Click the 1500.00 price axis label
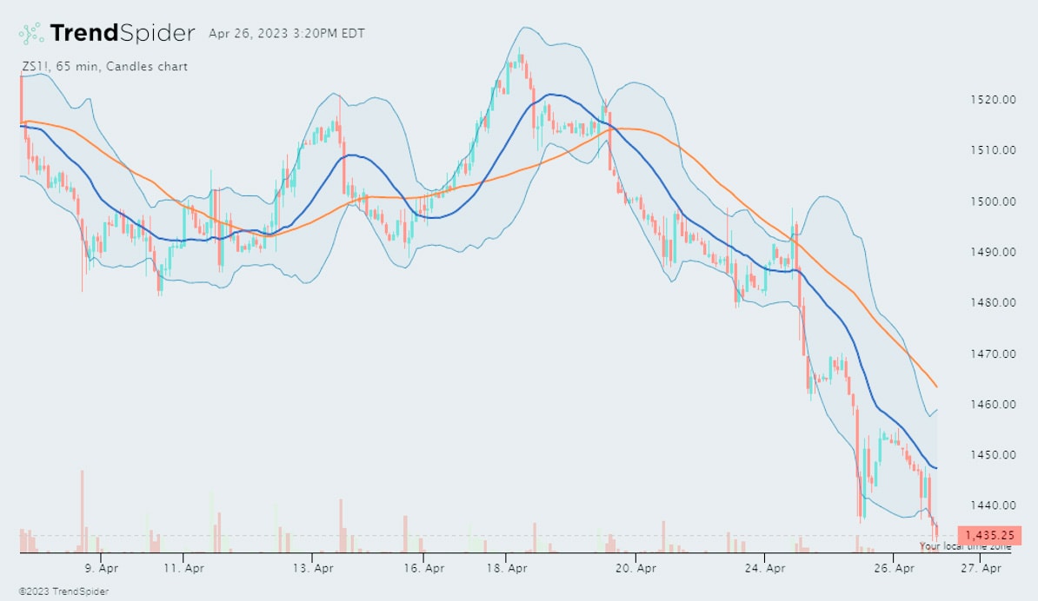Image resolution: width=1038 pixels, height=601 pixels. click(x=993, y=201)
